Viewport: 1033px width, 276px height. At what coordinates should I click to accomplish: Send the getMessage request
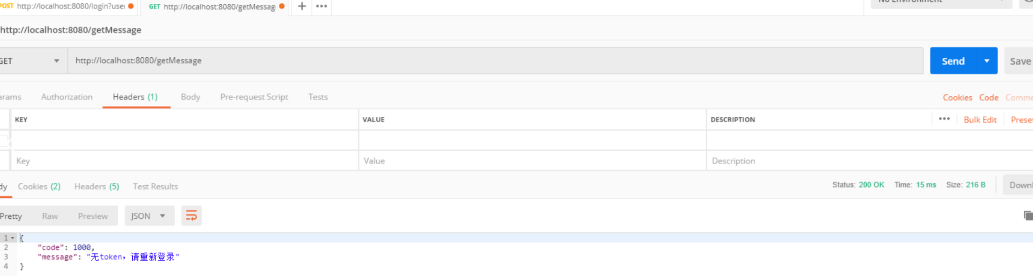953,61
